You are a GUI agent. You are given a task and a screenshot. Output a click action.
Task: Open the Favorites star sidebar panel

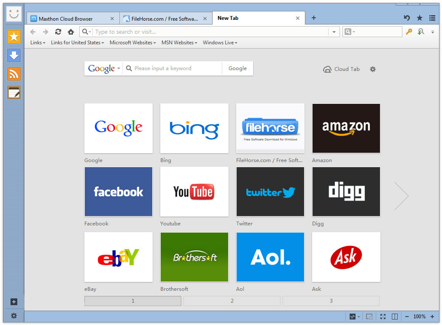pos(14,37)
